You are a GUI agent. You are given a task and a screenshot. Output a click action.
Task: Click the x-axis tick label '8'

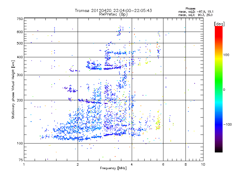tap(186, 165)
